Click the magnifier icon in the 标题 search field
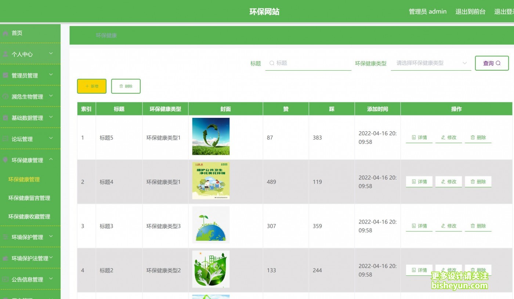This screenshot has height=299, width=514. click(x=272, y=63)
